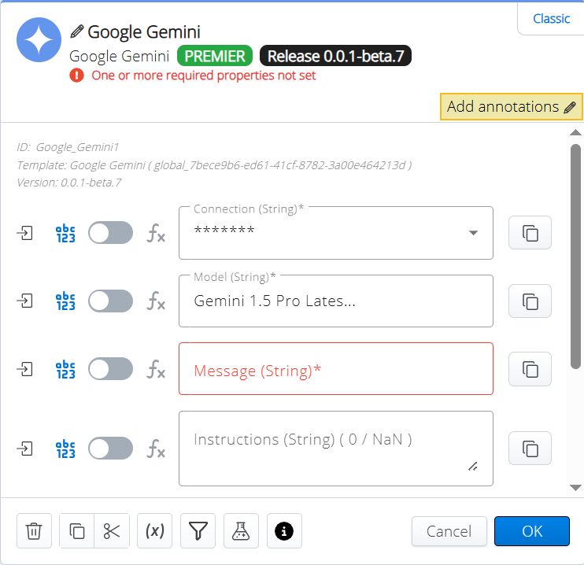This screenshot has height=565, width=584.
Task: Click the delete trash icon
Action: tap(34, 531)
